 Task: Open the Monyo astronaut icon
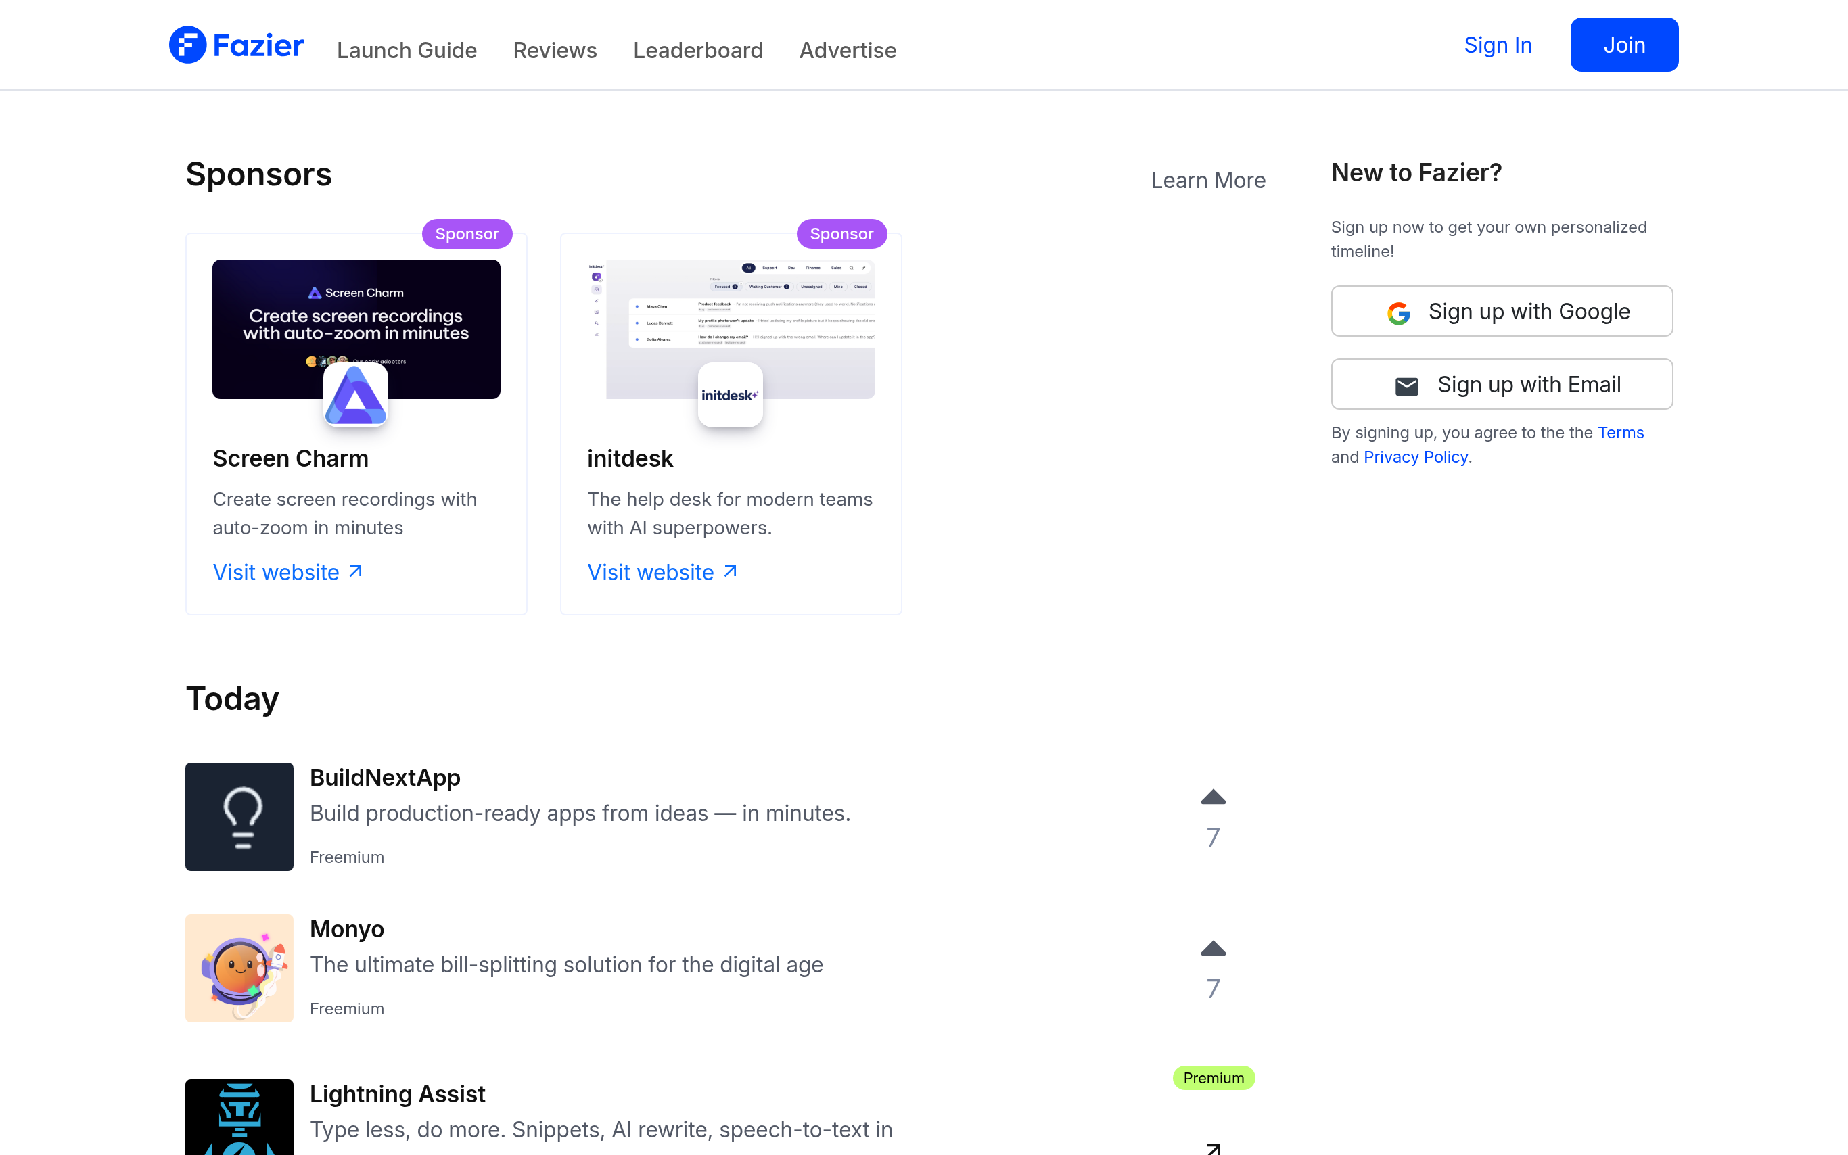(239, 968)
